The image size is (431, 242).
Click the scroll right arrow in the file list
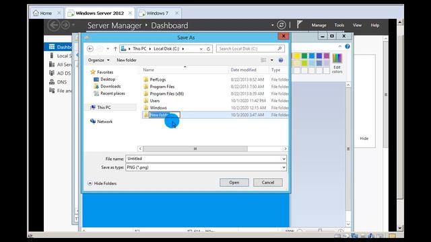[x=286, y=149]
